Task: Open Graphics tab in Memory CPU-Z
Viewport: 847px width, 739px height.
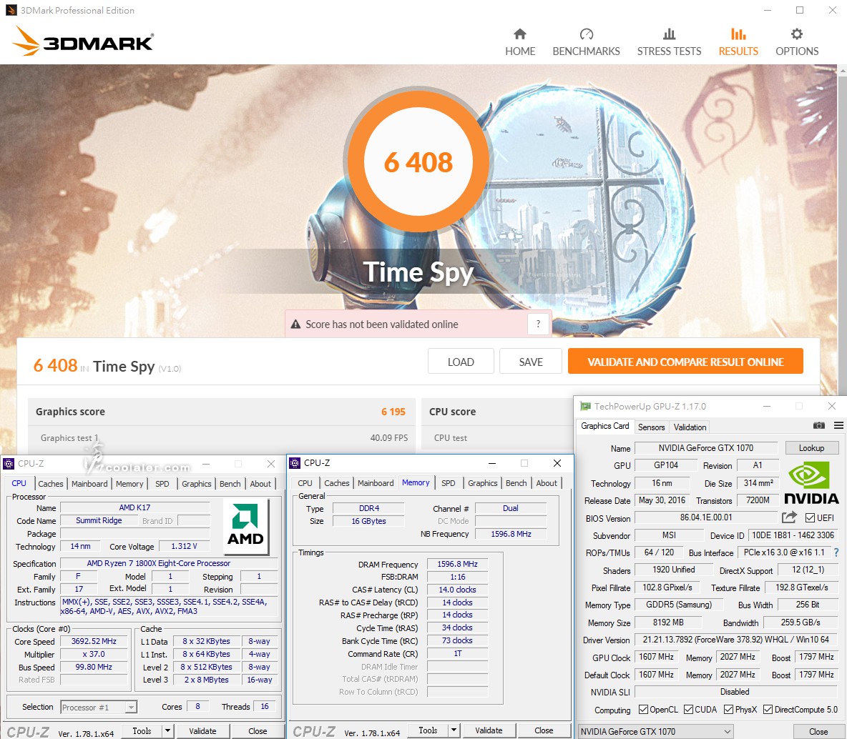Action: point(482,483)
